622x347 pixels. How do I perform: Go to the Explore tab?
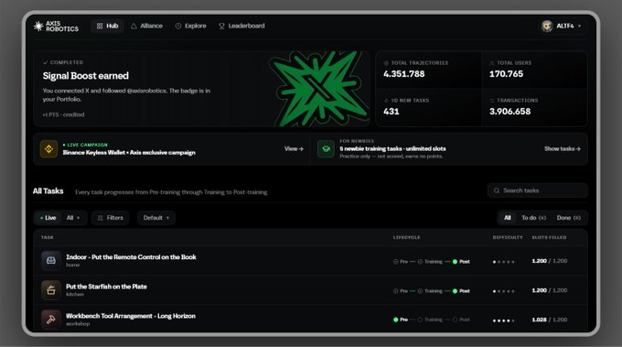(x=191, y=26)
